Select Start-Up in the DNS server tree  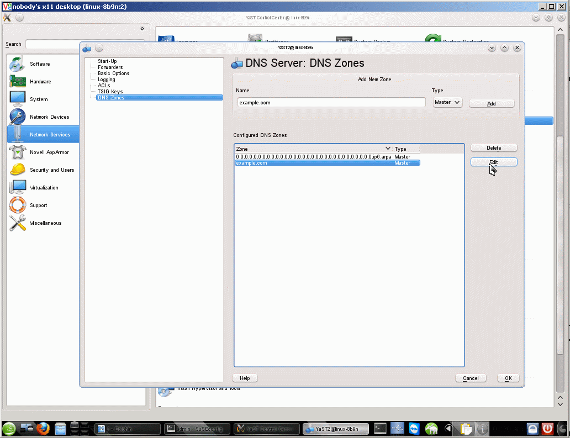coord(107,61)
